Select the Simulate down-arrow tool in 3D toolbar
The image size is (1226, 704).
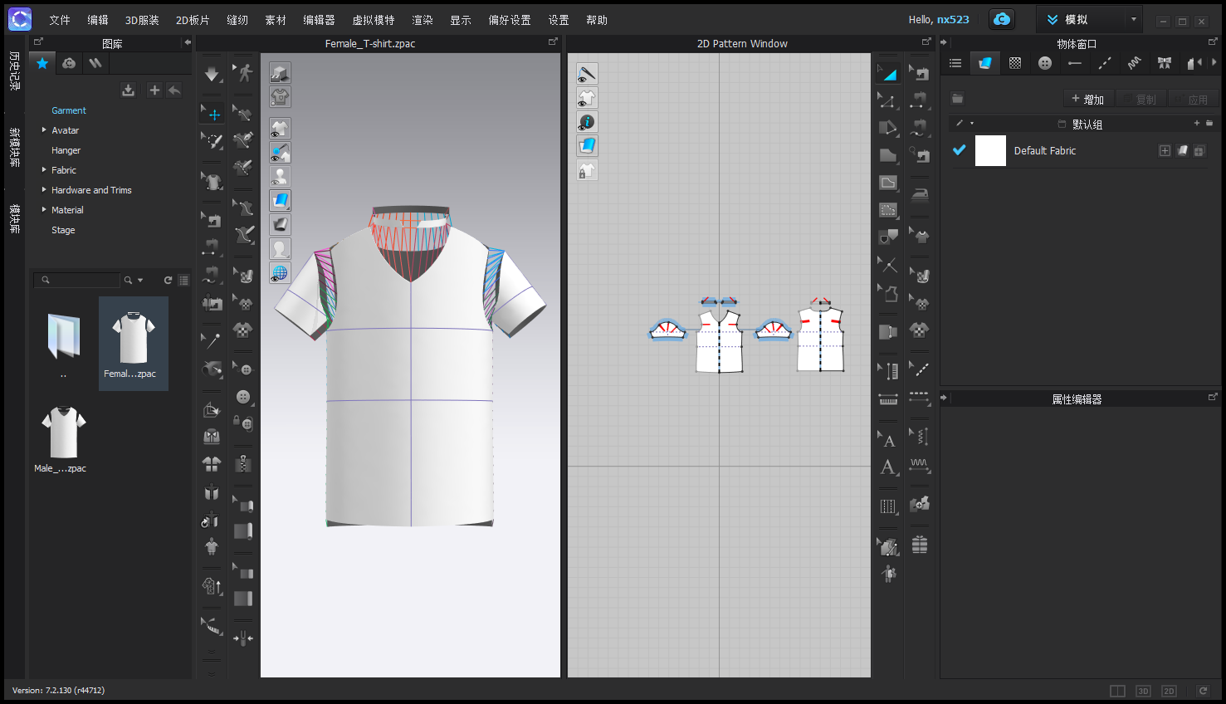tap(212, 75)
